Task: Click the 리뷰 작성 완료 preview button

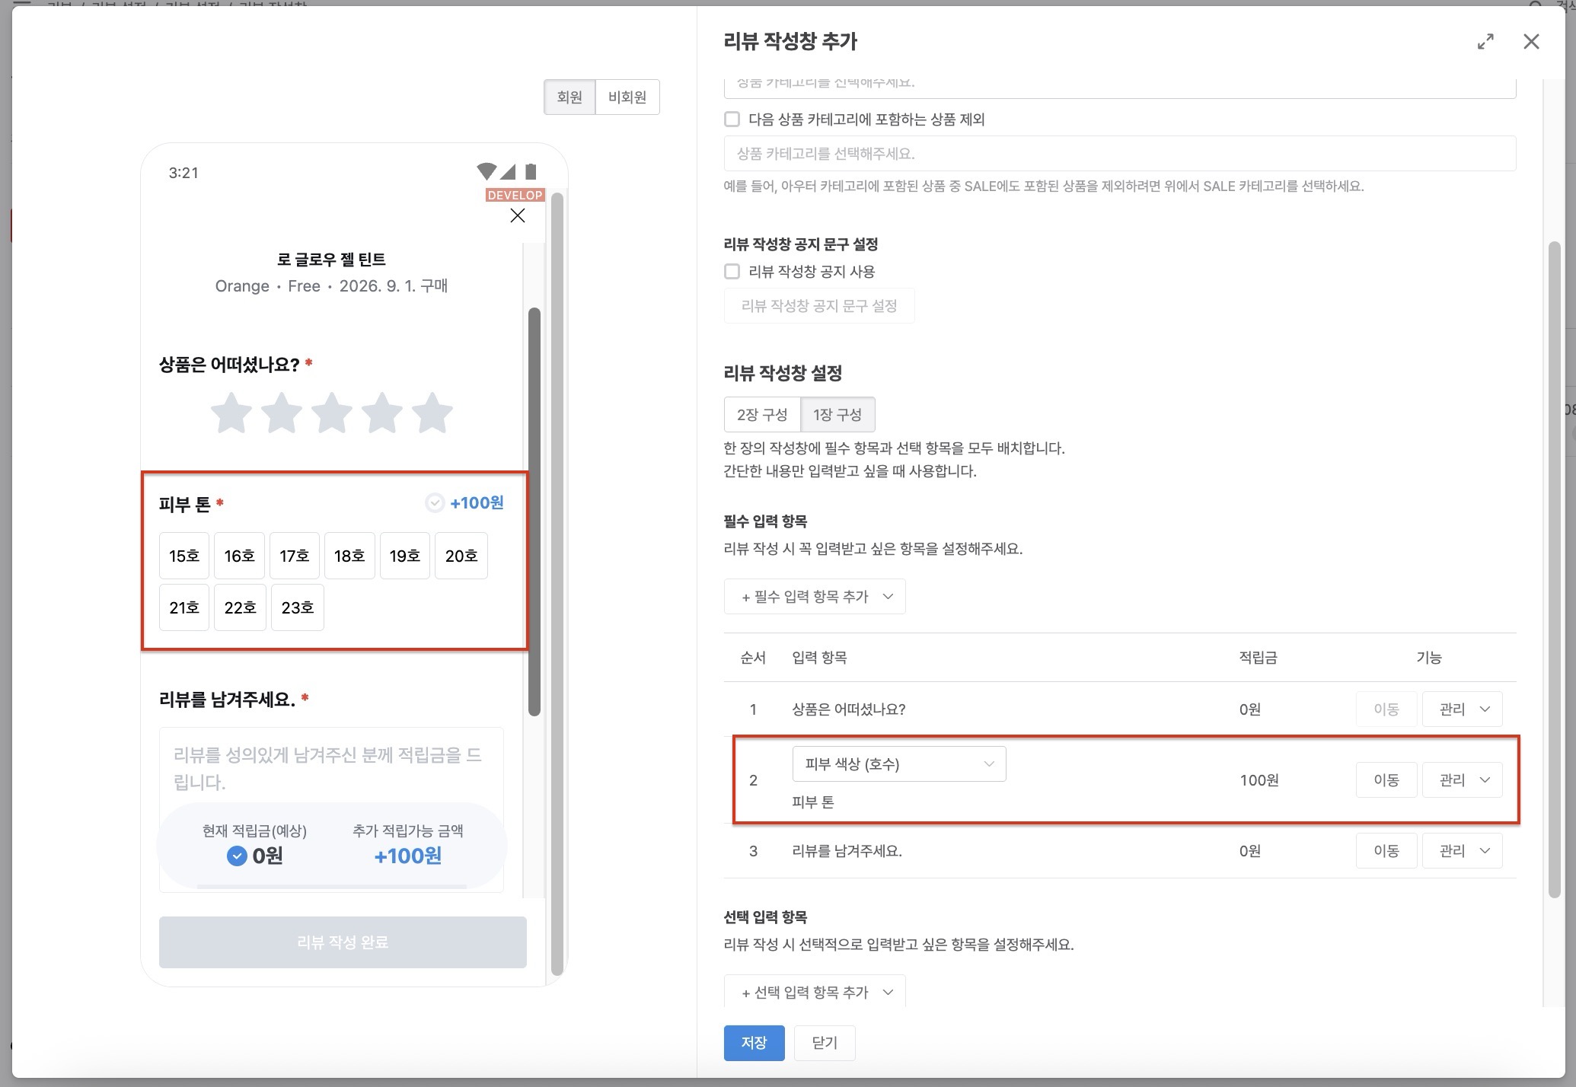Action: point(343,942)
